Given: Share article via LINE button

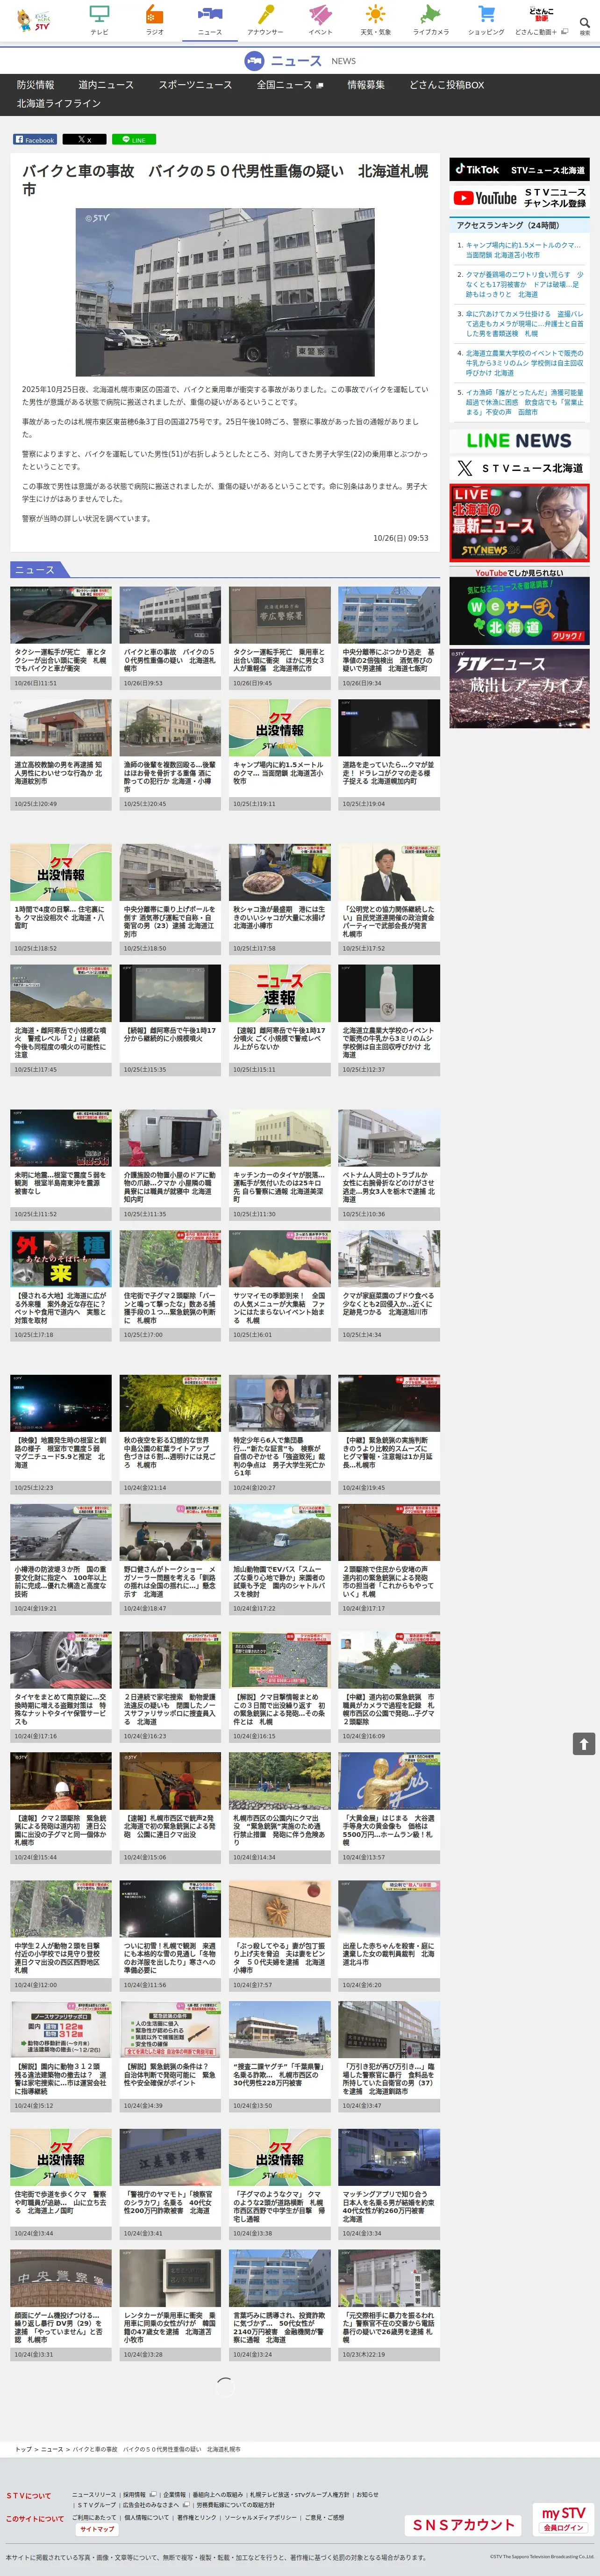Looking at the screenshot, I should tap(134, 140).
